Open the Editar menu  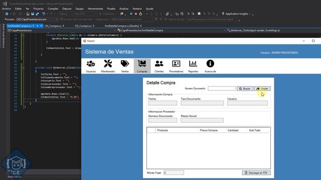point(18,9)
